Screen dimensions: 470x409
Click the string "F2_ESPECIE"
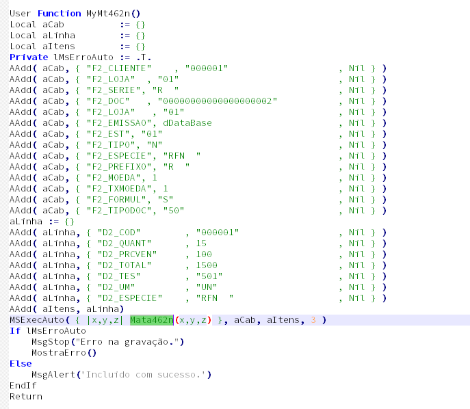coord(119,156)
